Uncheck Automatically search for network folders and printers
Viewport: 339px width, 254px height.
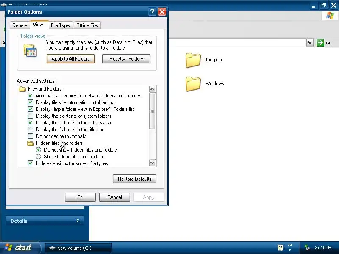(30, 96)
